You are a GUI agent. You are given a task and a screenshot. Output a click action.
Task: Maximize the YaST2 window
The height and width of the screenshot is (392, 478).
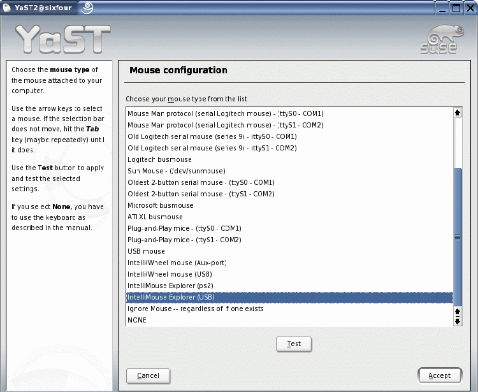(x=456, y=8)
